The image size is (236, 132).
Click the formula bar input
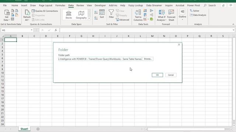146,30
